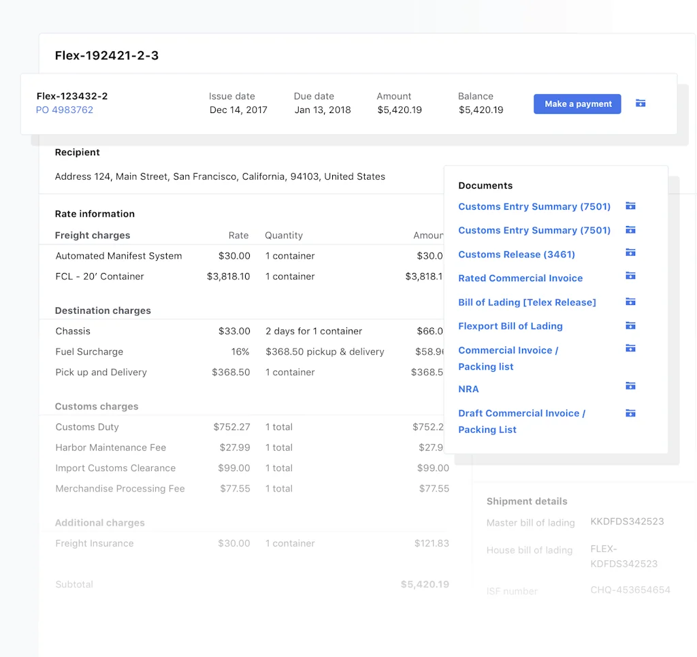Viewport: 697px width, 657px height.
Task: Click the recipient address in San Francisco
Action: 220,176
